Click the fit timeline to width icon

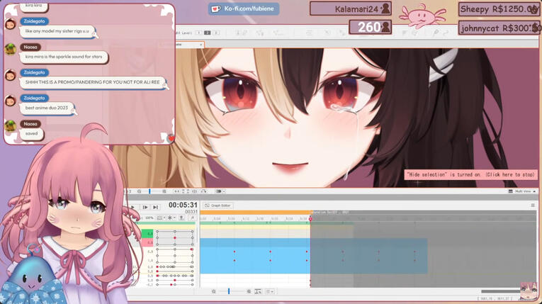258,291
